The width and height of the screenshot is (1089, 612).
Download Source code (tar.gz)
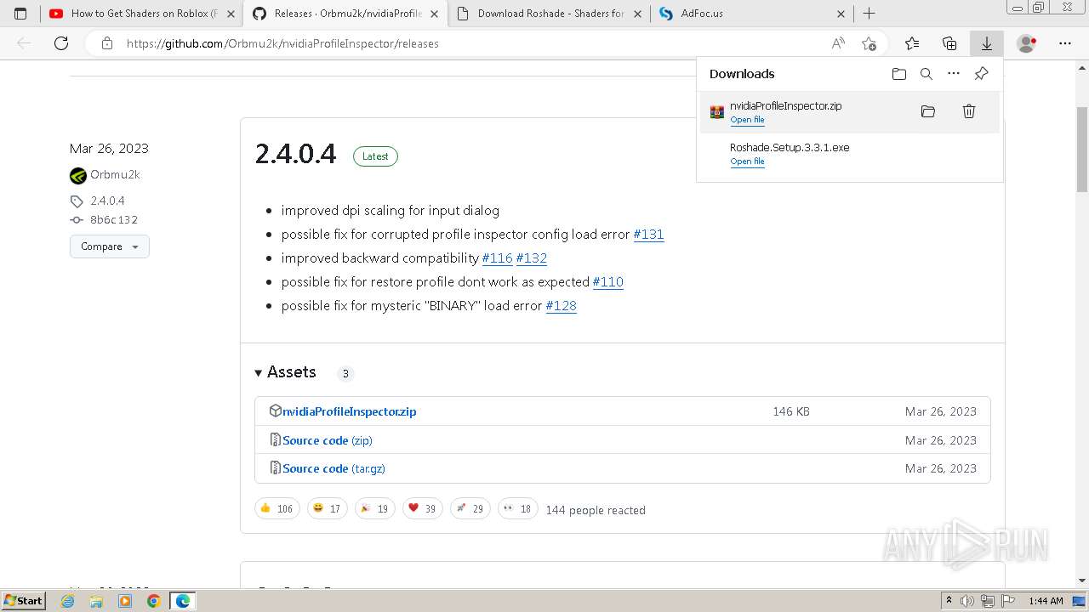pyautogui.click(x=334, y=468)
